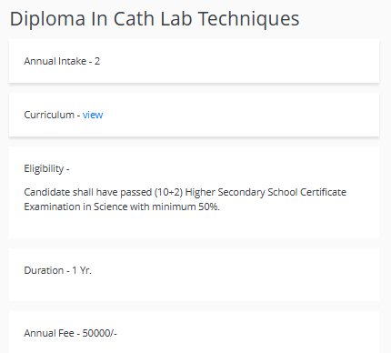
Task: Click the words 'Higher Secondary School Certificate'
Action: (x=266, y=192)
